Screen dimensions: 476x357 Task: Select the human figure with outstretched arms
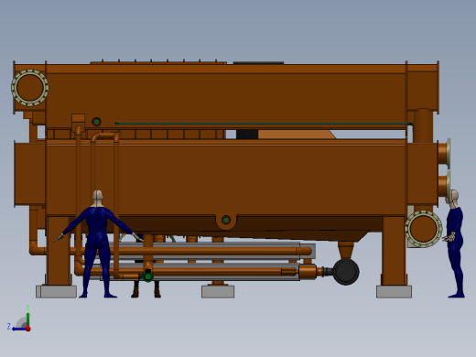tap(97, 244)
